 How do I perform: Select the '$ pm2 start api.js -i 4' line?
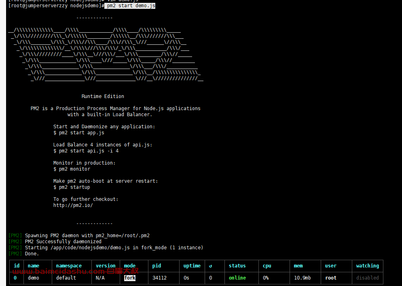coord(86,151)
